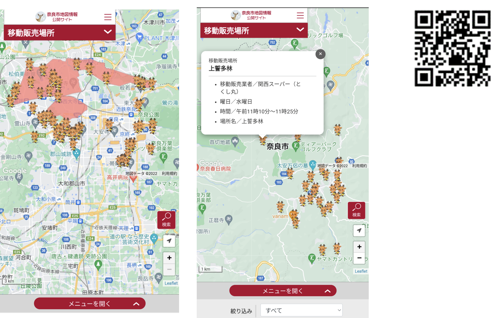Locate current position on left map
This screenshot has height=318, width=504.
[x=169, y=241]
